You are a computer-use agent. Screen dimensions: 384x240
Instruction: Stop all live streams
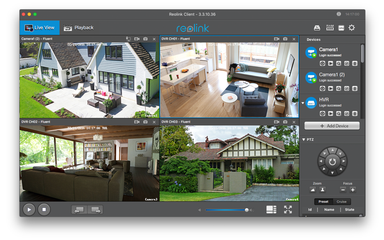(44, 210)
